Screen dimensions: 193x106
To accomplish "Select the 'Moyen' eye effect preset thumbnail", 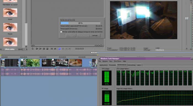I will [10, 27].
